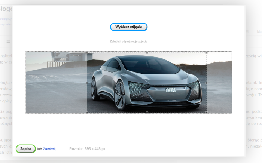The height and width of the screenshot is (163, 262).
Task: Click the bottom-left crop selection handle
Action: [87, 113]
